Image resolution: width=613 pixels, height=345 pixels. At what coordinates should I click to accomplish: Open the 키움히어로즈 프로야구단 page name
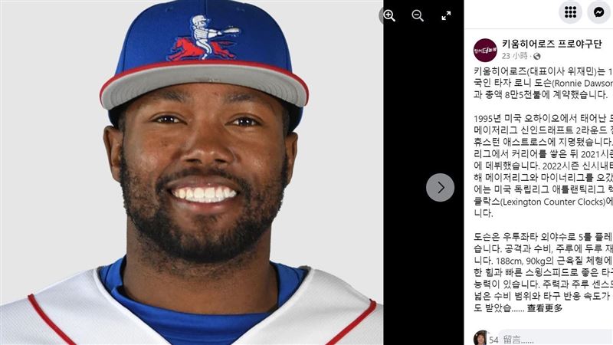tap(552, 44)
